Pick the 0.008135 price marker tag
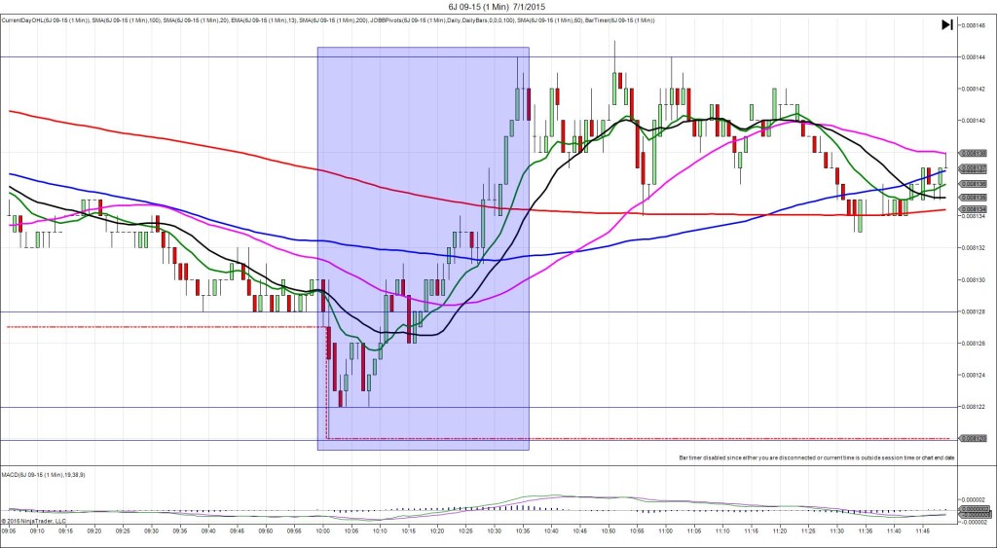997x548 pixels. pyautogui.click(x=974, y=198)
